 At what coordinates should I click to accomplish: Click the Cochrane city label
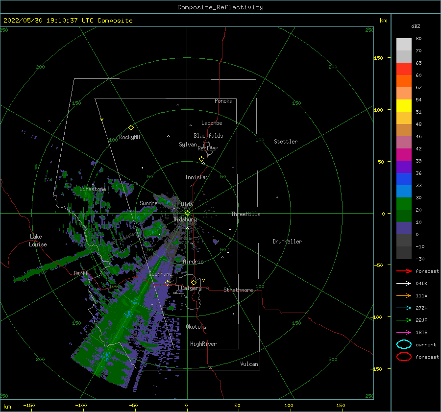[x=160, y=274]
